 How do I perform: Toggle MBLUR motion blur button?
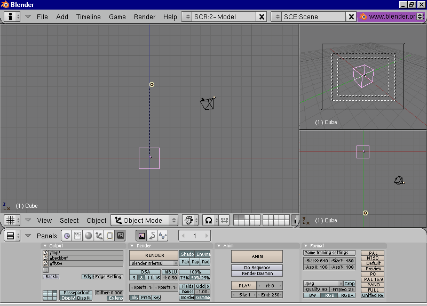pos(170,272)
